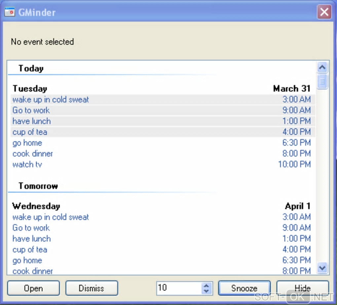Click the 'March 31' date label
This screenshot has height=305, width=337.
[x=292, y=88]
